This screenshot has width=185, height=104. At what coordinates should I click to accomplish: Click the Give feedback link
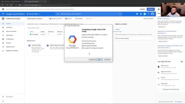pyautogui.click(x=178, y=102)
